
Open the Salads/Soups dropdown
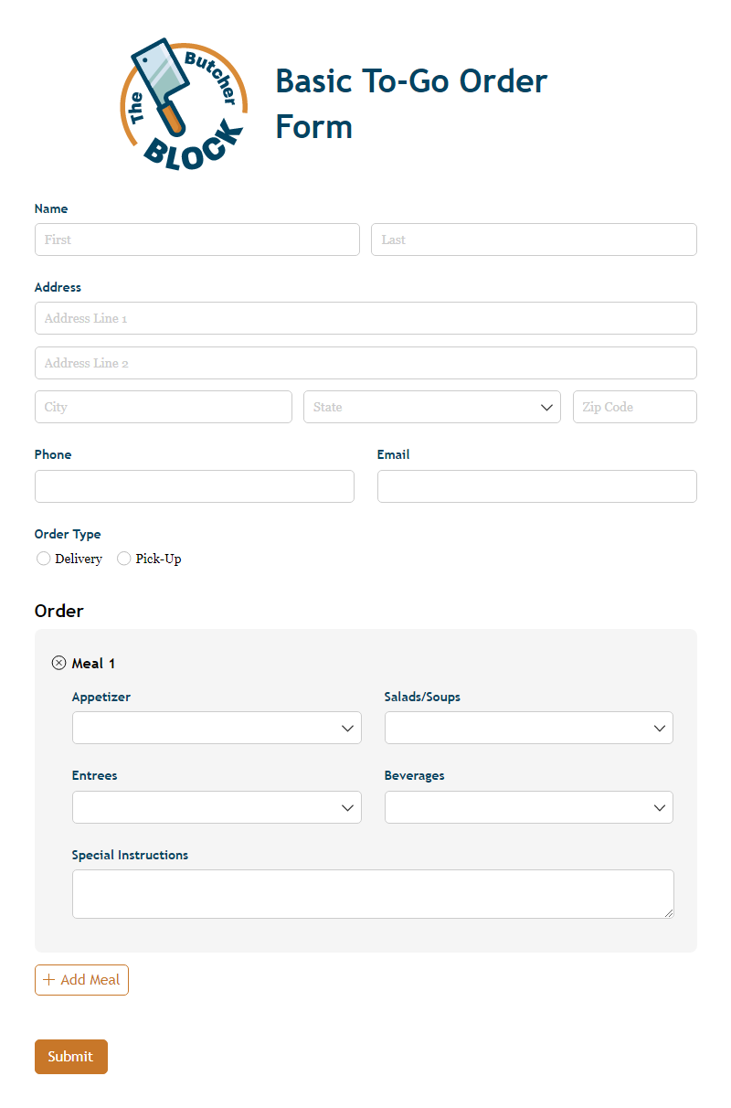coord(528,728)
